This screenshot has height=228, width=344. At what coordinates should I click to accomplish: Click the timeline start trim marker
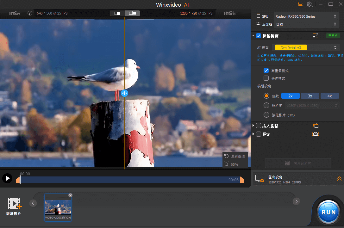[18, 180]
